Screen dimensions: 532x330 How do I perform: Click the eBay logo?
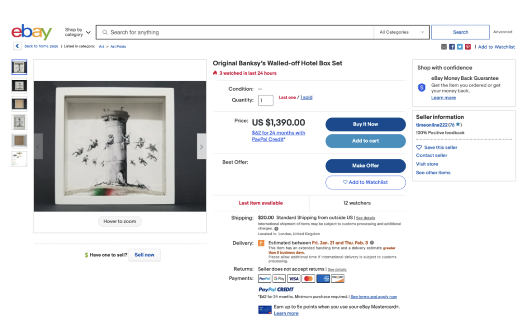[x=32, y=32]
